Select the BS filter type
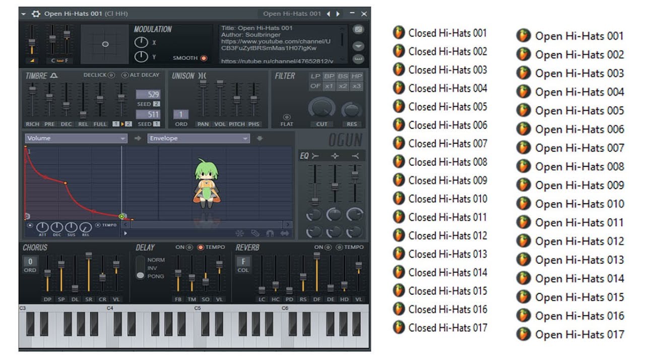This screenshot has width=645, height=362. click(x=343, y=76)
